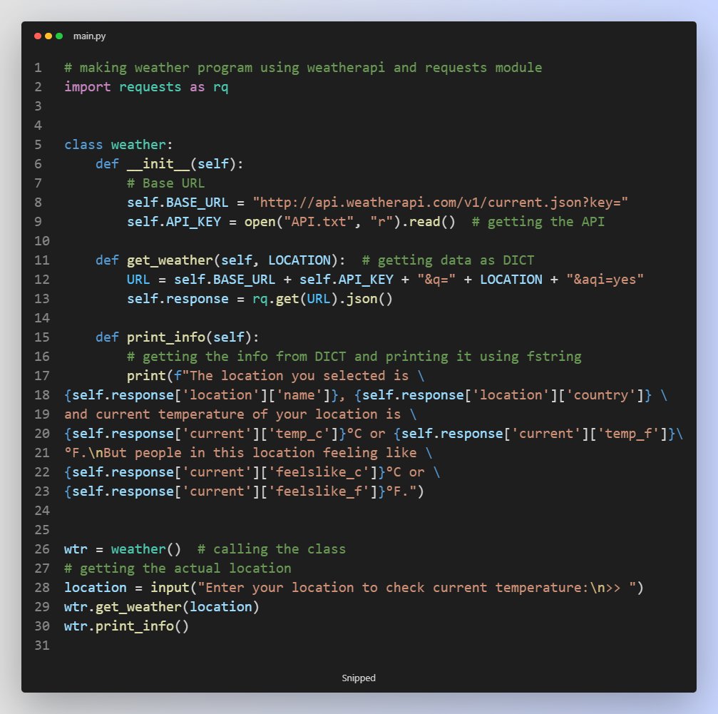Click the 'Enter your location' input prompt string
This screenshot has height=714, width=718.
click(416, 587)
